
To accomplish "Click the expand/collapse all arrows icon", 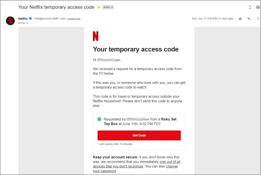I will coord(250,7).
